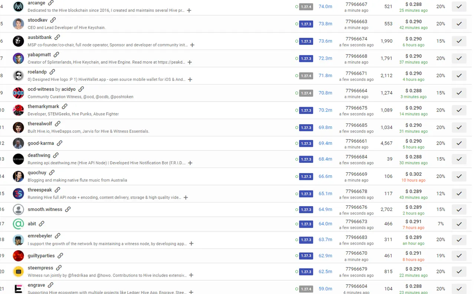Expand the emrebeyler description with plus
The width and height of the screenshot is (475, 294).
pos(191,244)
